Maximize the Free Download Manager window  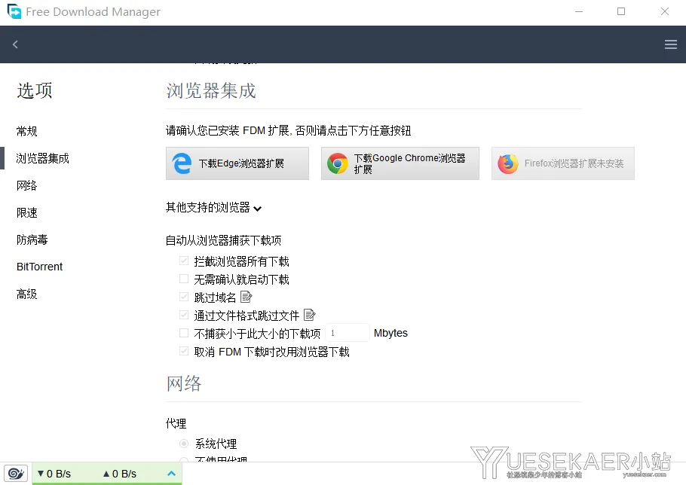(x=621, y=11)
